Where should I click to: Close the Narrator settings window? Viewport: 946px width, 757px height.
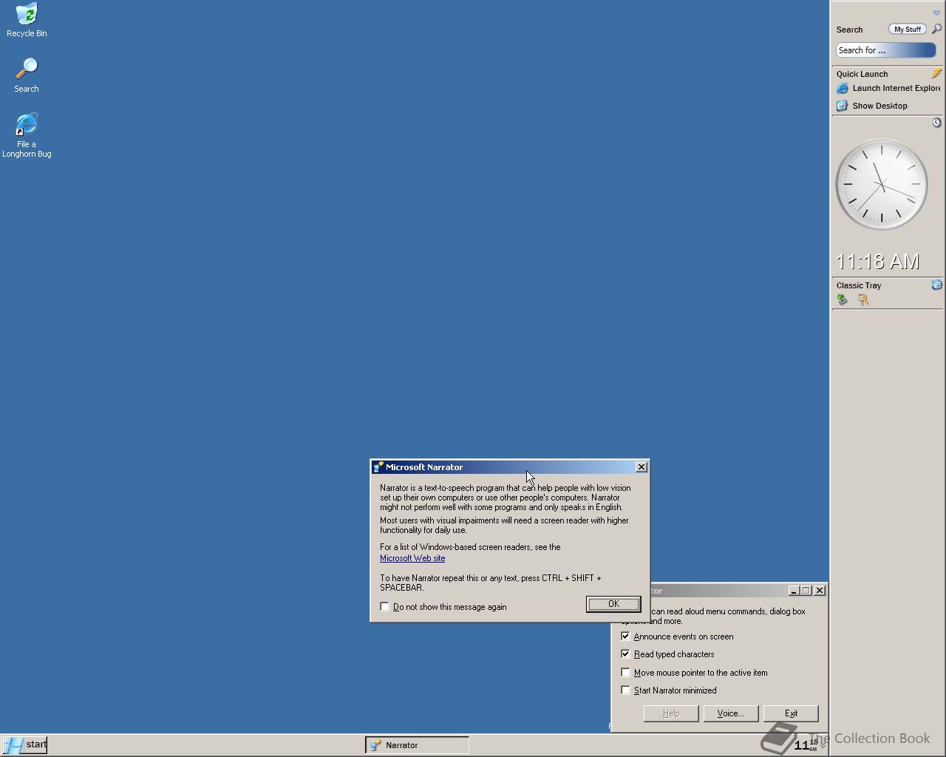click(x=820, y=591)
